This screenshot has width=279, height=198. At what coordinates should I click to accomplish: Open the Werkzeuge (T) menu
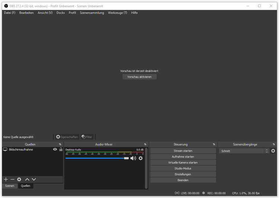tap(118, 13)
